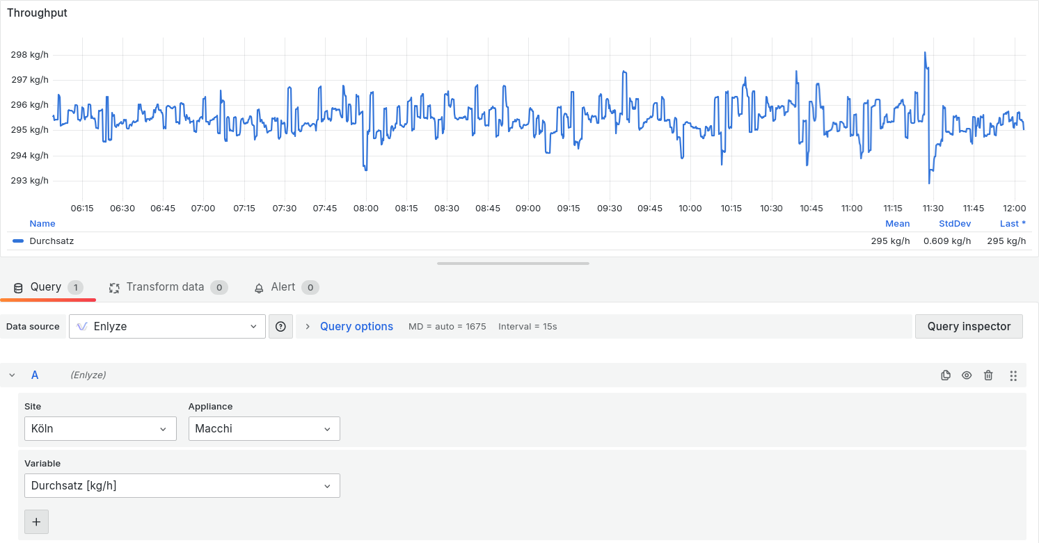Sort legend by Mean column
The image size is (1039, 543).
click(897, 224)
